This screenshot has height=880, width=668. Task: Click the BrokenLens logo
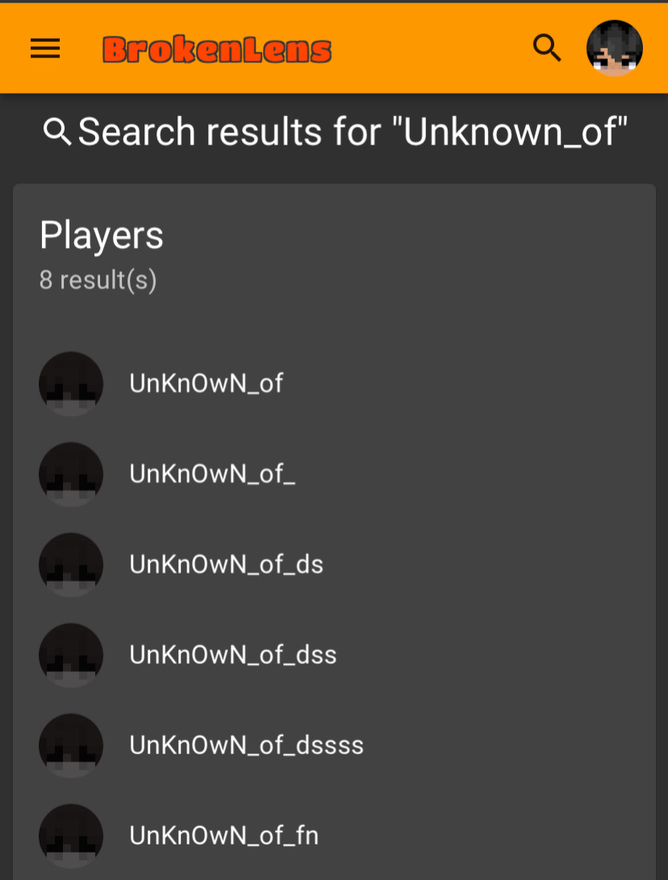click(217, 49)
